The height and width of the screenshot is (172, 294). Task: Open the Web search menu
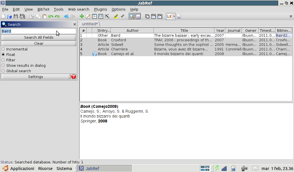tap(79, 9)
